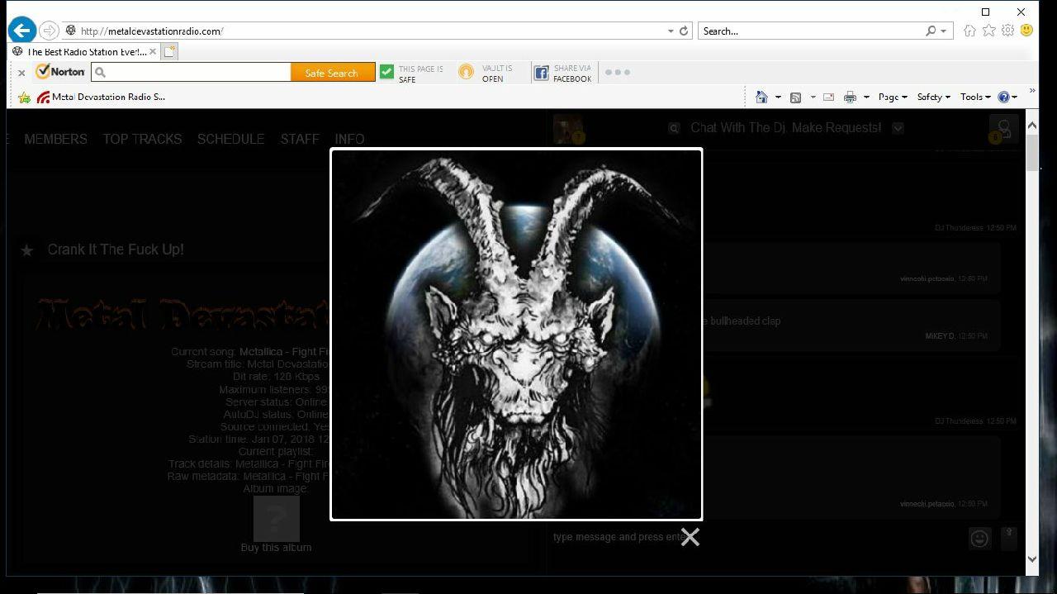Refresh the page with the reload icon

pos(684,31)
